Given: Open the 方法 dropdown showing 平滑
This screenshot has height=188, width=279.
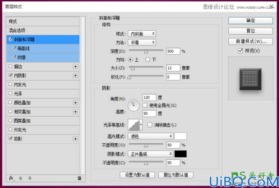Looking at the screenshot, I should tap(142, 43).
